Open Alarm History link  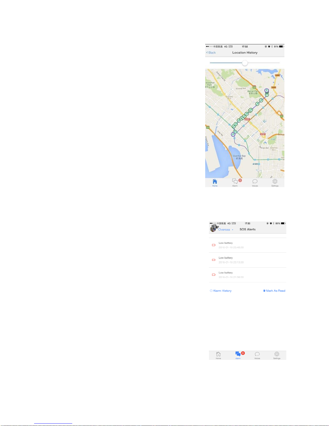click(220, 291)
